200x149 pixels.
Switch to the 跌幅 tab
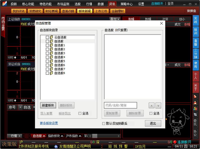148,19
